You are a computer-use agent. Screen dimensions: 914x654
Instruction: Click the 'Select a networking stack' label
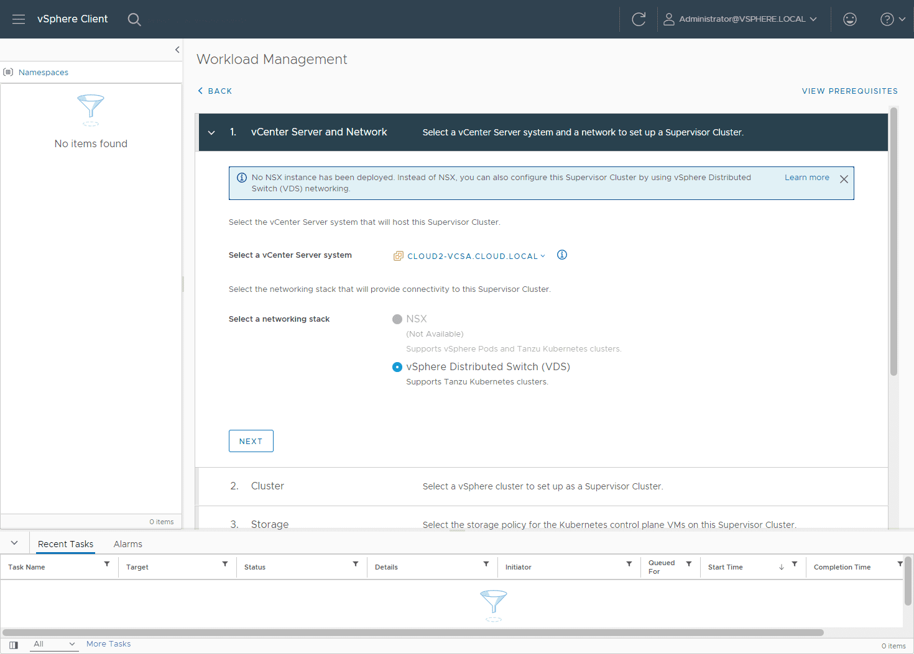coord(279,319)
